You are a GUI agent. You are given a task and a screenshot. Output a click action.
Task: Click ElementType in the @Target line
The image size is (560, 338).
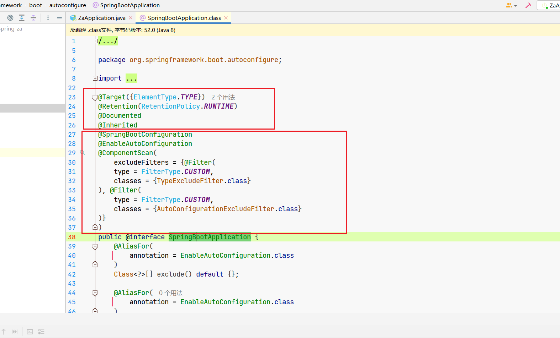click(155, 97)
